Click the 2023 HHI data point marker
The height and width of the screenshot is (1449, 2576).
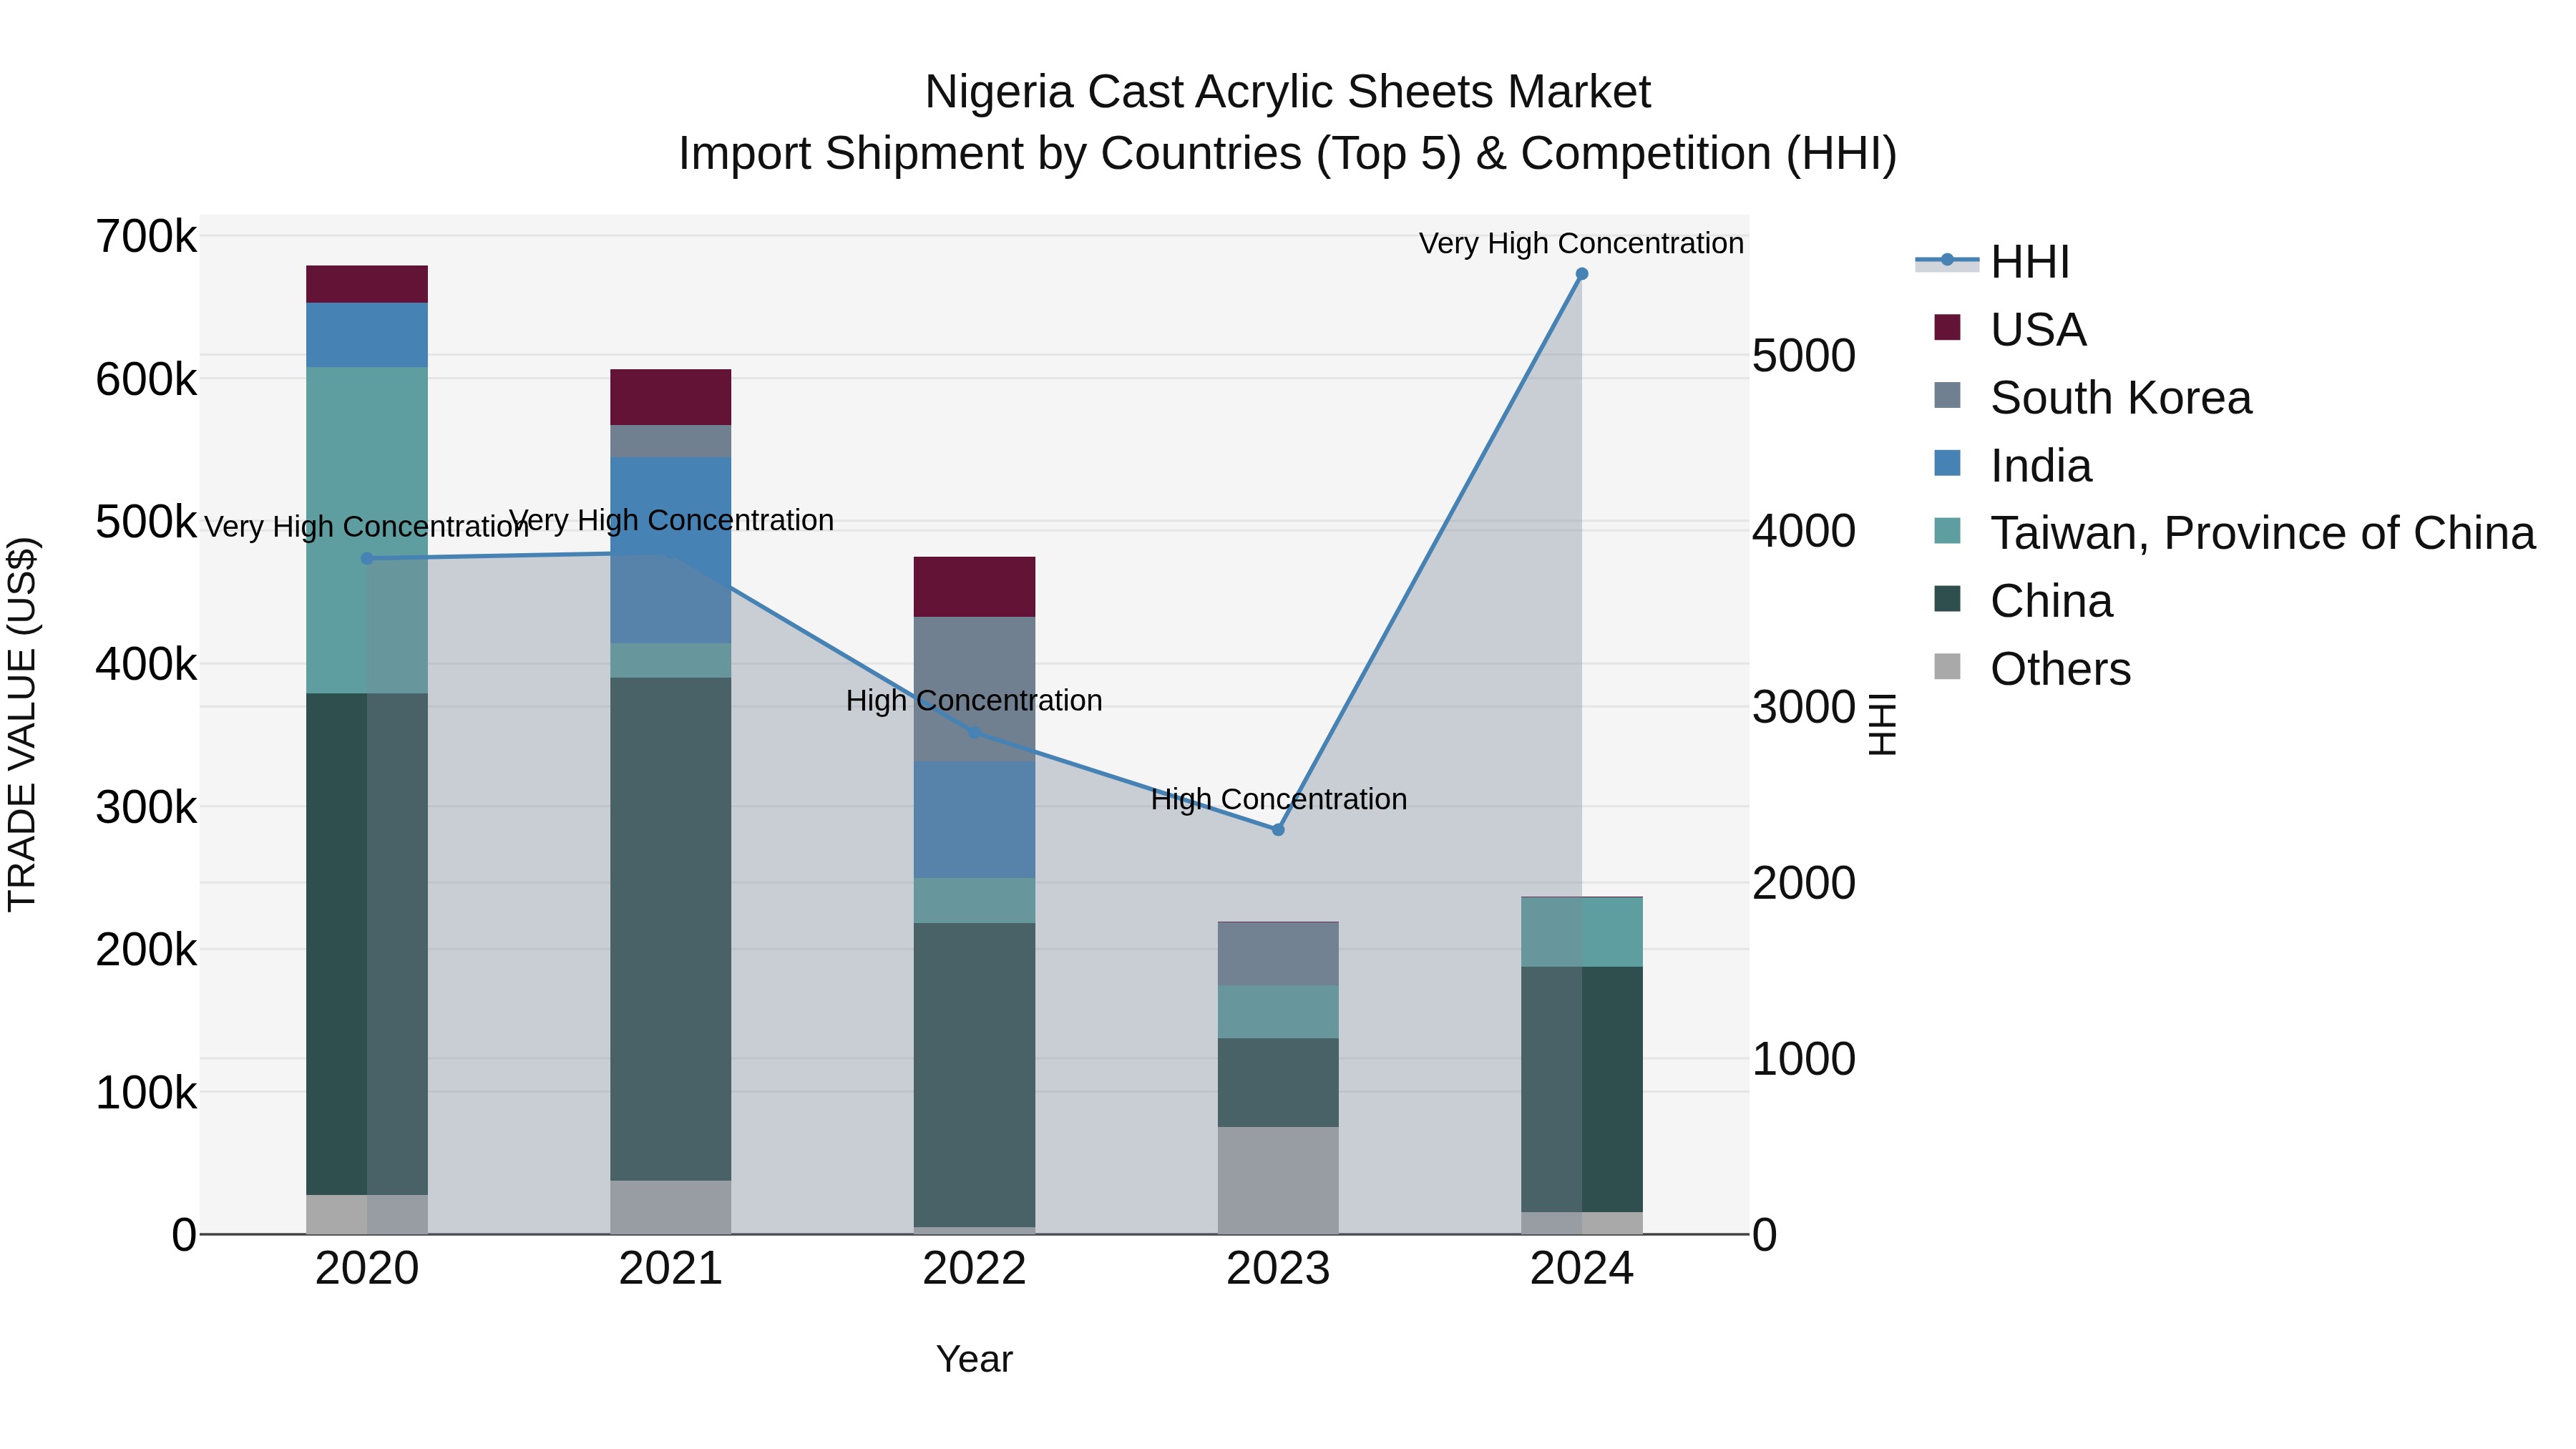1277,829
